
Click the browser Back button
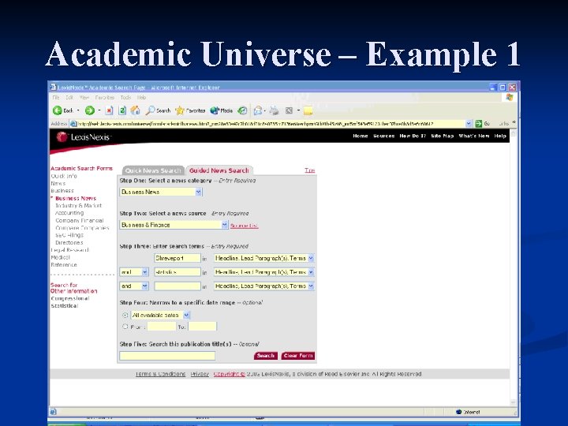(x=63, y=110)
